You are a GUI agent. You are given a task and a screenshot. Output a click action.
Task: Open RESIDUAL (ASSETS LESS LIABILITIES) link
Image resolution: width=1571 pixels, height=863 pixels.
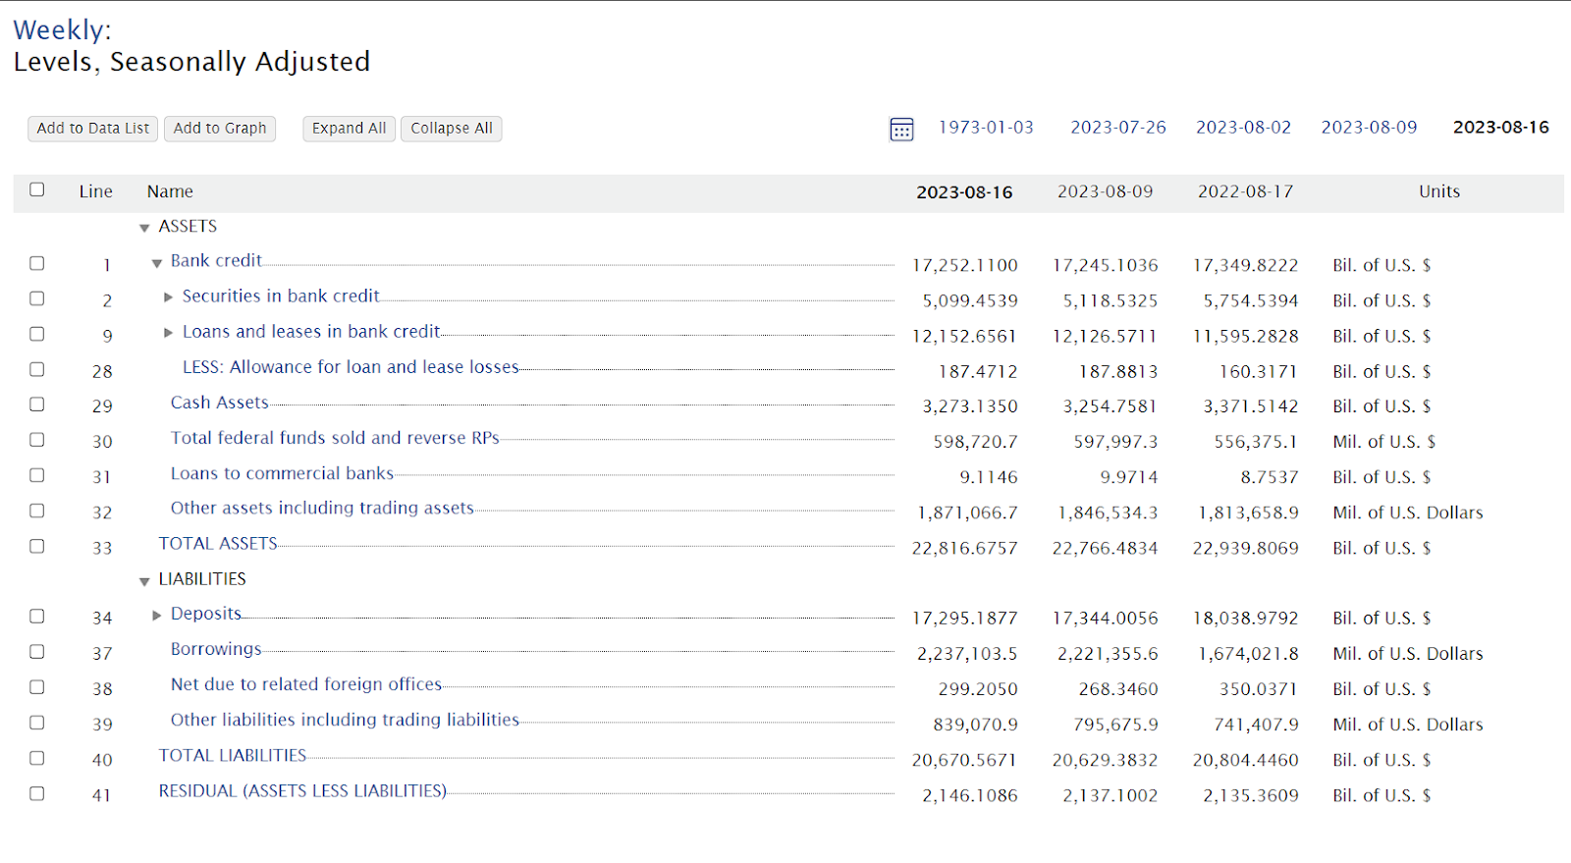[x=302, y=791]
